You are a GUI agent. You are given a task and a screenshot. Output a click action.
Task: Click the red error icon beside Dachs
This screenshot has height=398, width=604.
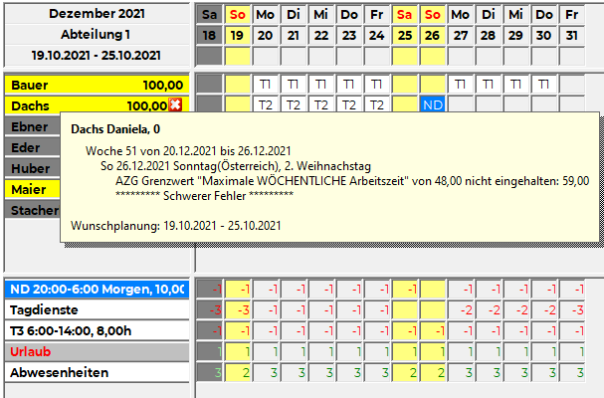point(175,105)
